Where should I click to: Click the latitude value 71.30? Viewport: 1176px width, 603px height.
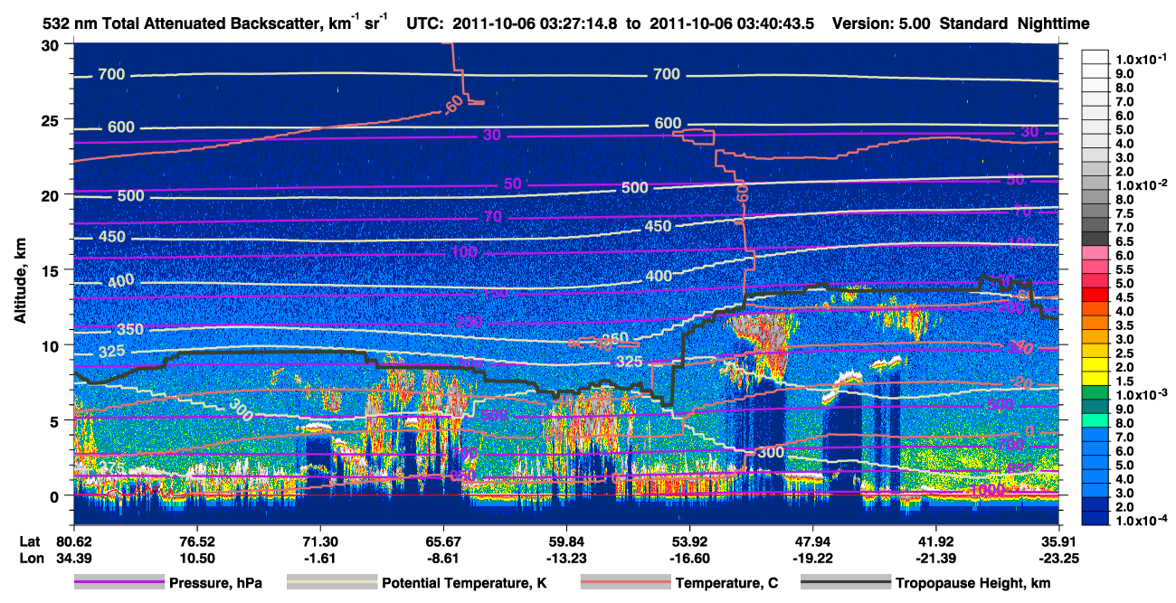coord(320,541)
